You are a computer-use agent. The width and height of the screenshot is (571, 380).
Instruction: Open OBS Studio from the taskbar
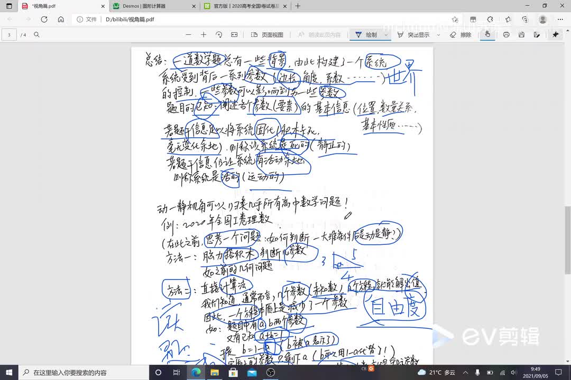tap(270, 373)
